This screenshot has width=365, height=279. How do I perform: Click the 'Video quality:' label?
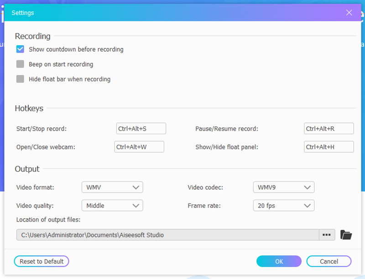(x=35, y=206)
